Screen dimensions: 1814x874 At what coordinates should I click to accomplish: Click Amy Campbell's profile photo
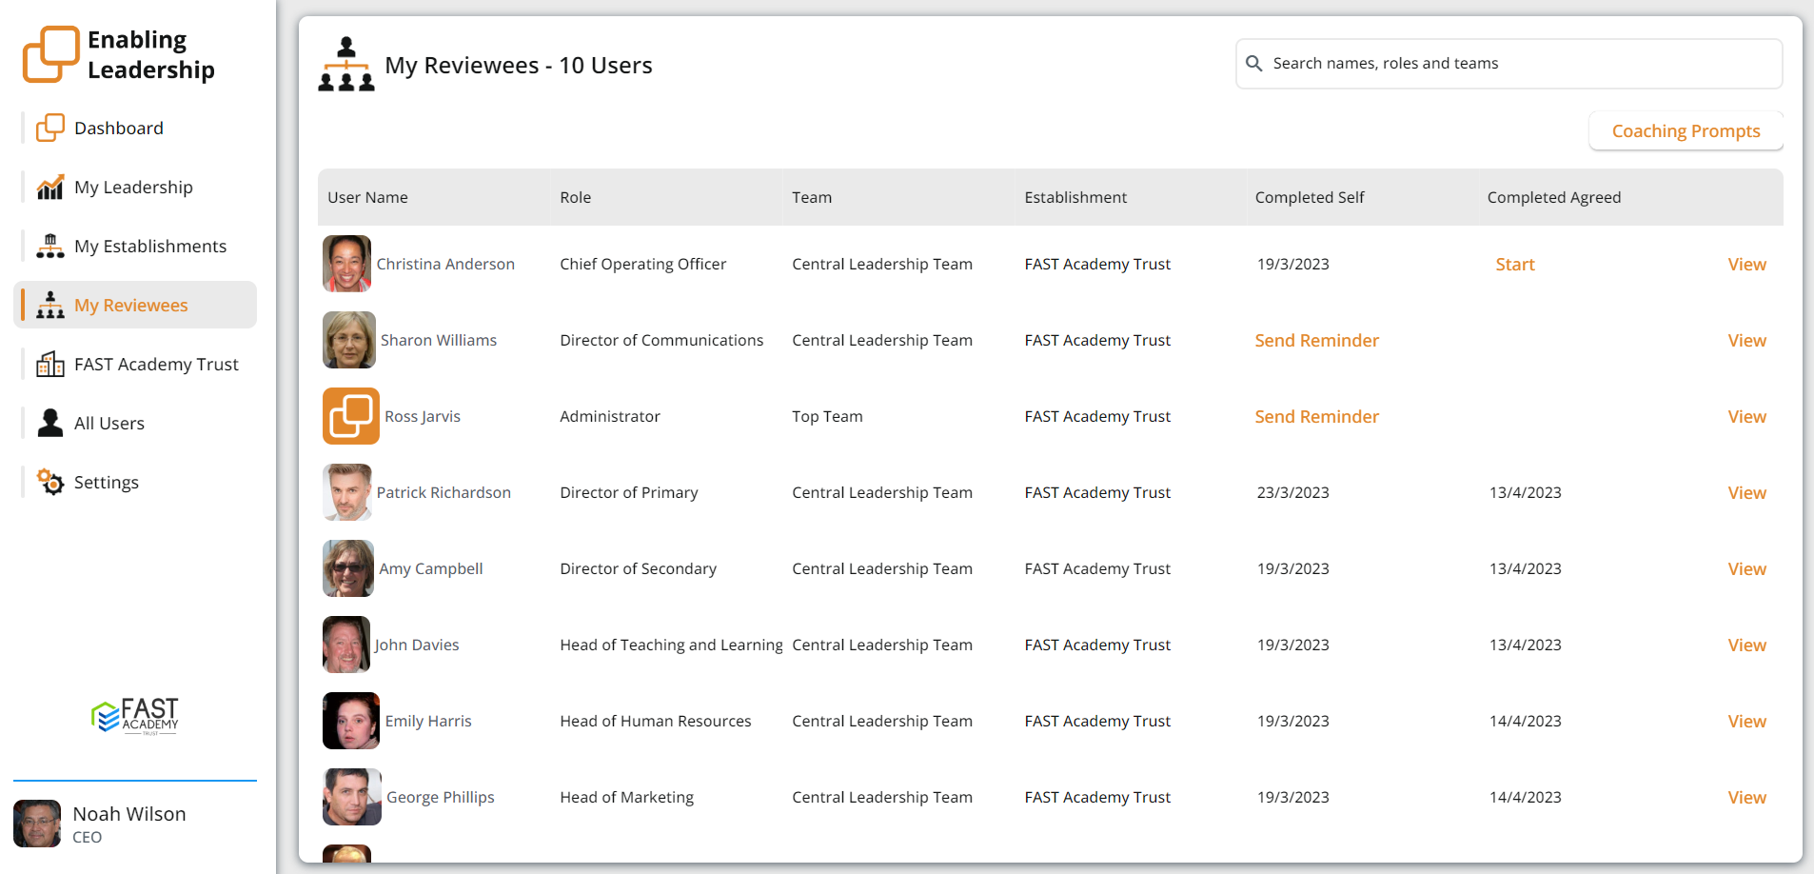tap(348, 568)
